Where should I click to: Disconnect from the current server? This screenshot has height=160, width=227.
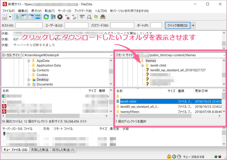[67, 17]
